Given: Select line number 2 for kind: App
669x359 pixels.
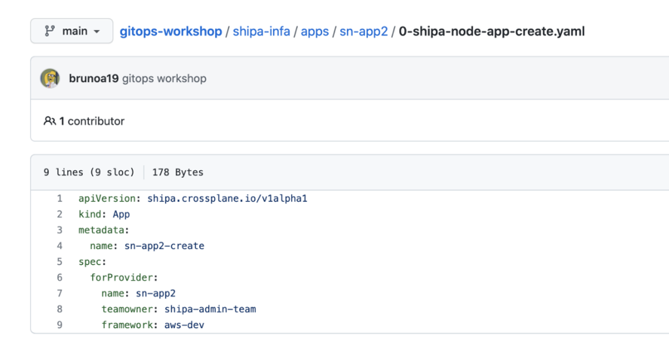Looking at the screenshot, I should 60,214.
